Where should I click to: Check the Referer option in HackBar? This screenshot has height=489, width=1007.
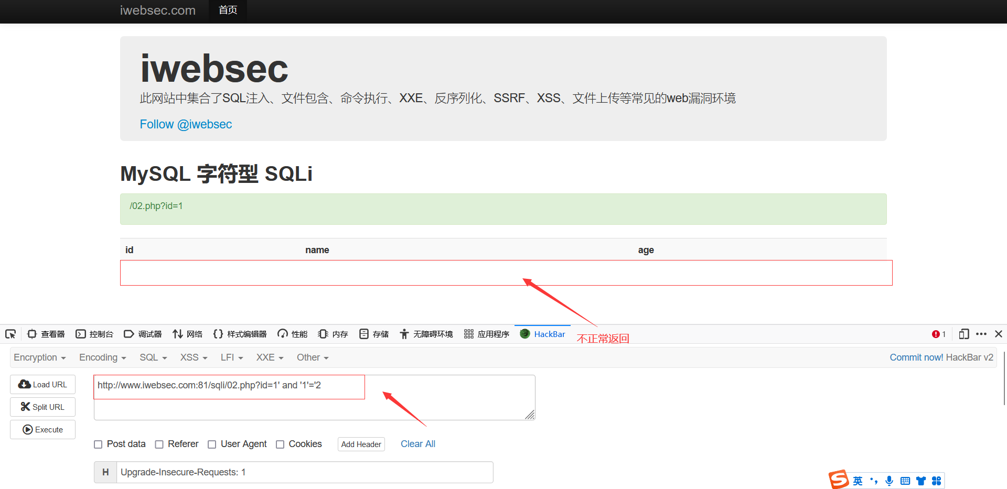click(x=159, y=444)
